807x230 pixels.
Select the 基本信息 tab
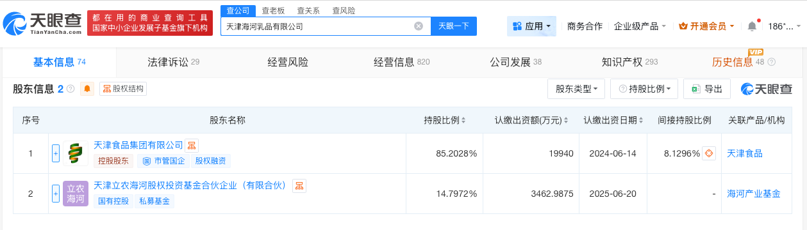(x=59, y=62)
